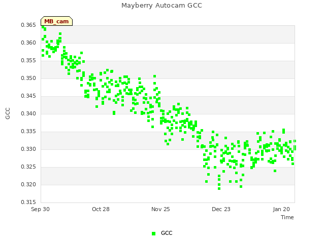Click the 0.355 y-axis value
The image size is (325, 243).
[28, 61]
